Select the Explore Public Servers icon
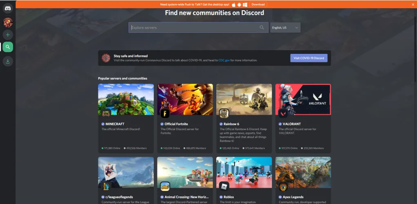Image resolution: width=417 pixels, height=204 pixels. (x=8, y=47)
